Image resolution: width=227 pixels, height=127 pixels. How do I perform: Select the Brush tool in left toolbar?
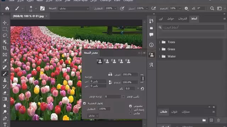click(5, 74)
